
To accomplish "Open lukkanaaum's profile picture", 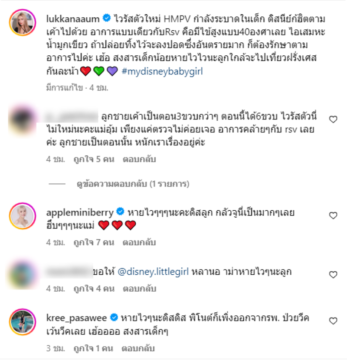I will click(23, 22).
